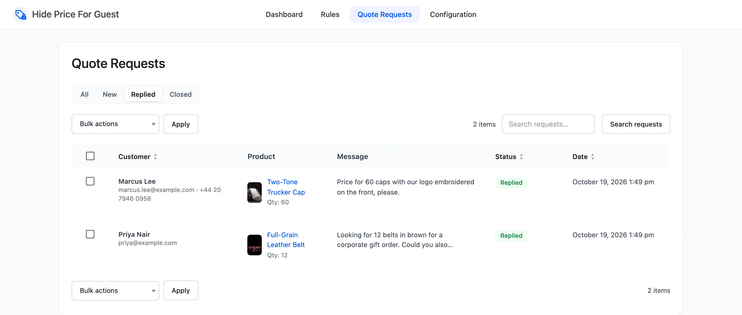Sort by Status column arrows
This screenshot has height=315, width=742.
521,157
